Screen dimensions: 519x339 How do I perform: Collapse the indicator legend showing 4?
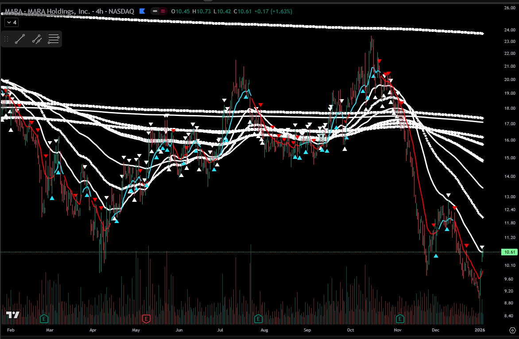pos(11,23)
